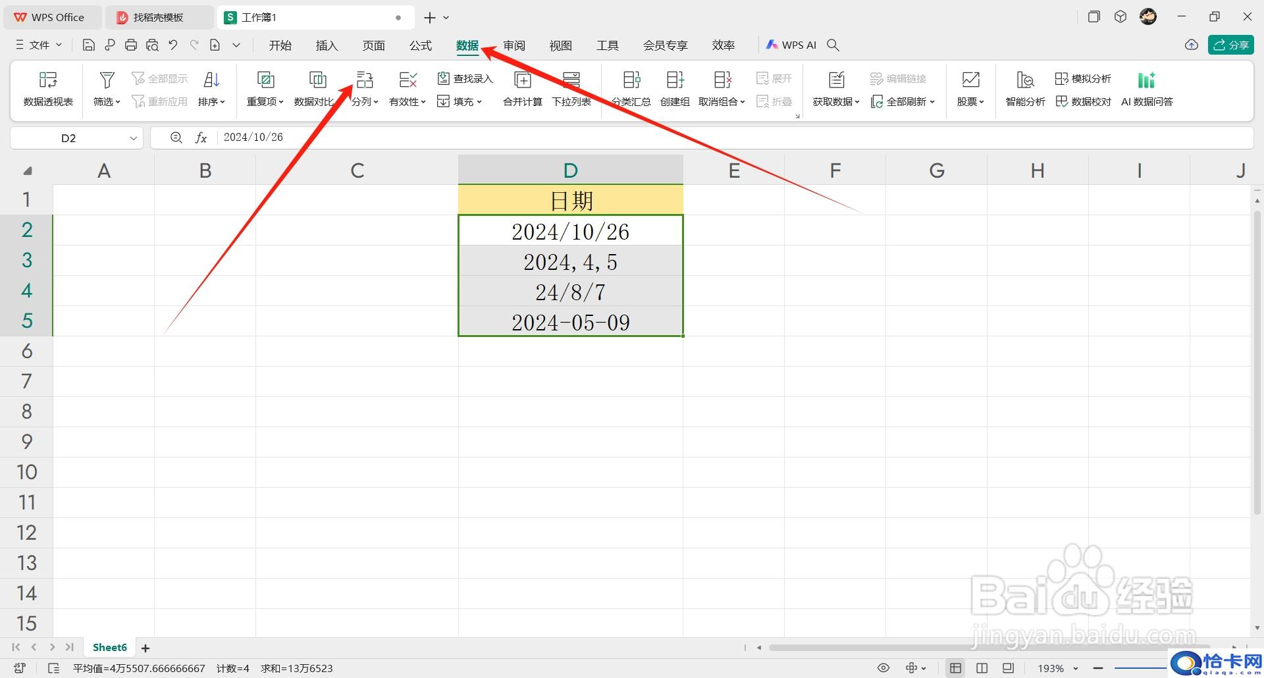The image size is (1264, 678).
Task: Click the 分类汇总 subtotal icon
Action: pyautogui.click(x=631, y=80)
